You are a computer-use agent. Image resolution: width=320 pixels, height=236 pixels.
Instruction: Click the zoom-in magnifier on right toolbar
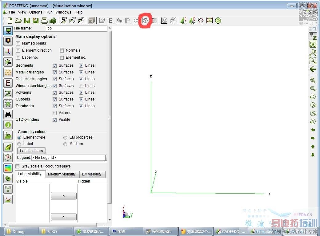coord(313,80)
